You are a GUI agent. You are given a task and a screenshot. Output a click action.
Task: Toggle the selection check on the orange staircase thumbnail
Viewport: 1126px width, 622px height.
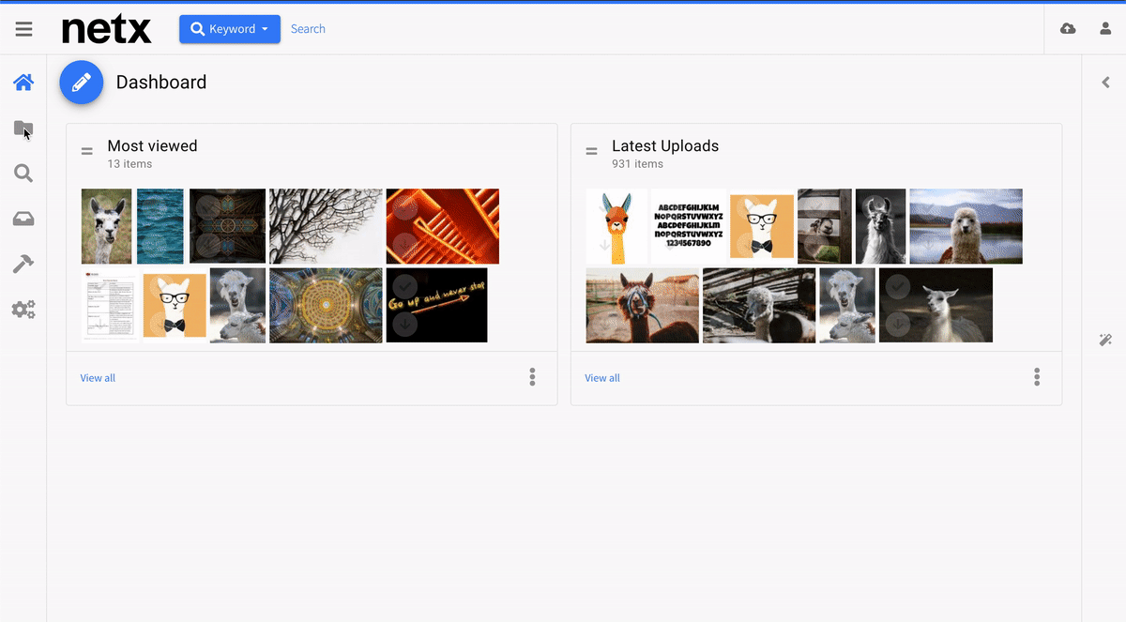tap(404, 207)
